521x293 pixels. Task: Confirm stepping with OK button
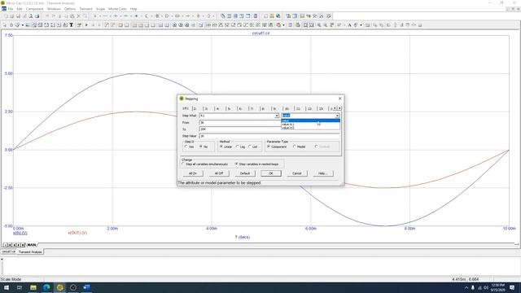pos(271,173)
